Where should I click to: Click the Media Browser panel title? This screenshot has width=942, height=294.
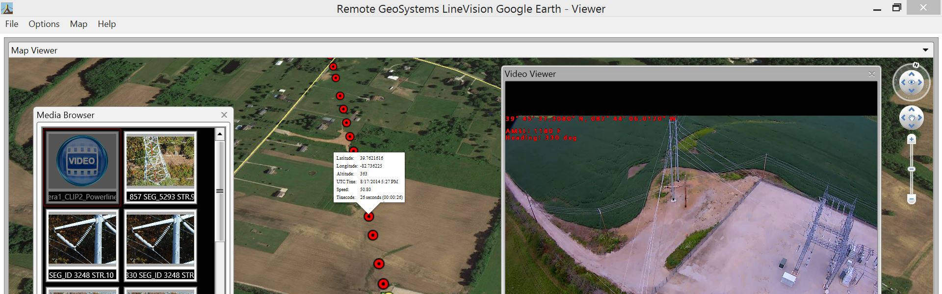[65, 115]
